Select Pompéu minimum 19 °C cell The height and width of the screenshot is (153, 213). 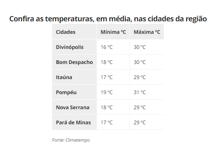click(x=113, y=92)
